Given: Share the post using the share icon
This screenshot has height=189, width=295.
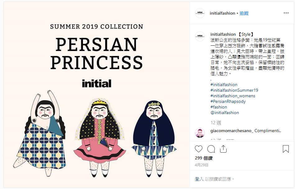Looking at the screenshot, I should coord(223,149).
